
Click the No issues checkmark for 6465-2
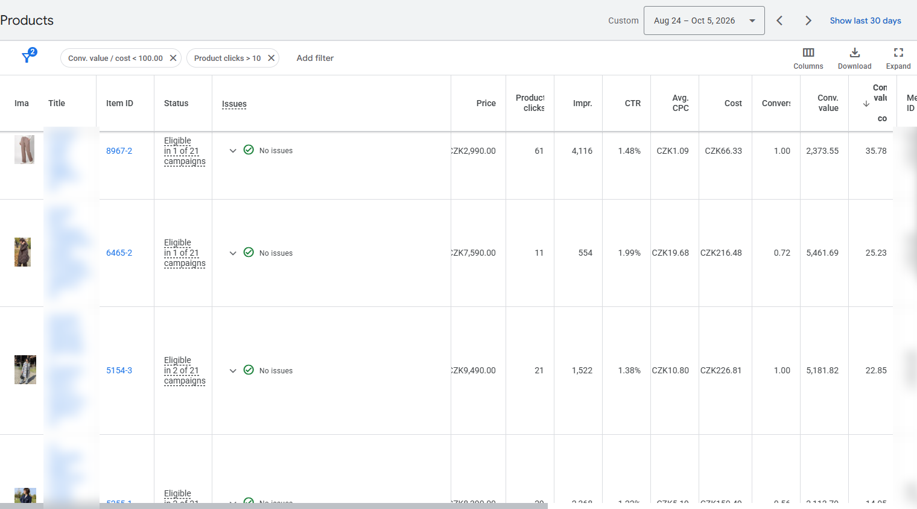pos(249,252)
